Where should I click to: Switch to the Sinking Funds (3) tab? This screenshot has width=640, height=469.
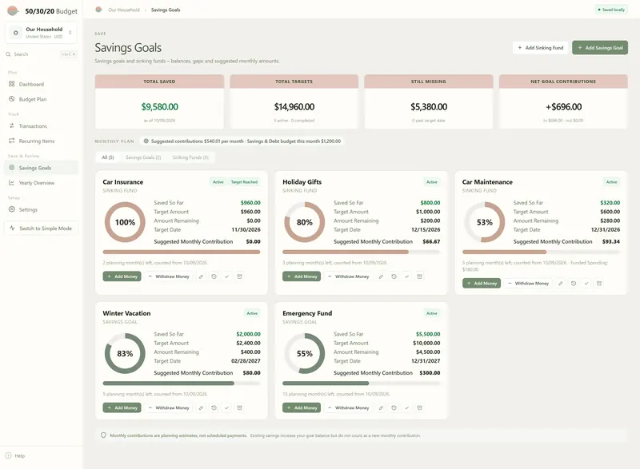pyautogui.click(x=190, y=157)
